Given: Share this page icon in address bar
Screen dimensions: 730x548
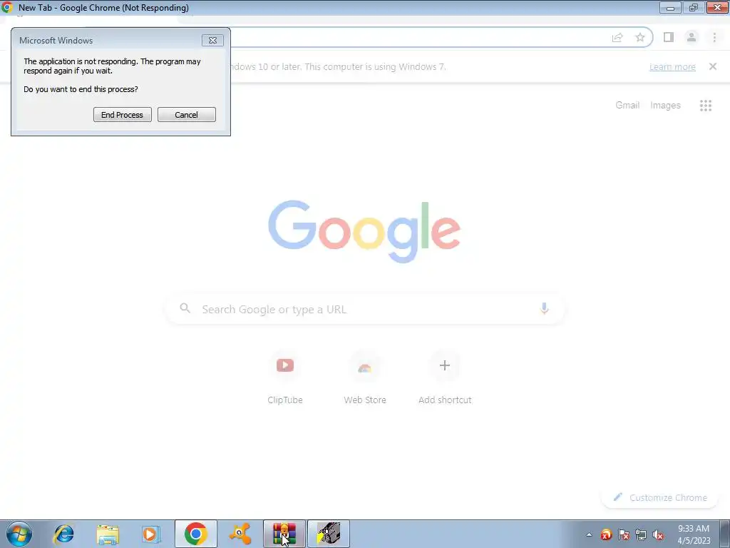Looking at the screenshot, I should coord(617,37).
